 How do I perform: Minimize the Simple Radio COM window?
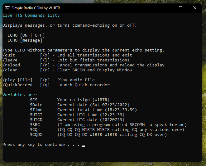point(166,8)
